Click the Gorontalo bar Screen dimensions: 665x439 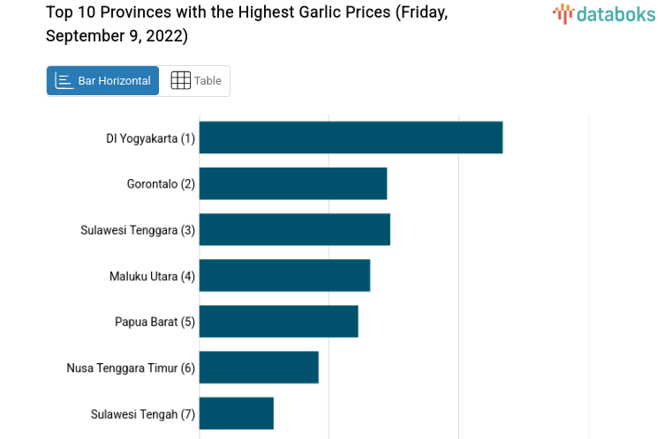pyautogui.click(x=293, y=183)
